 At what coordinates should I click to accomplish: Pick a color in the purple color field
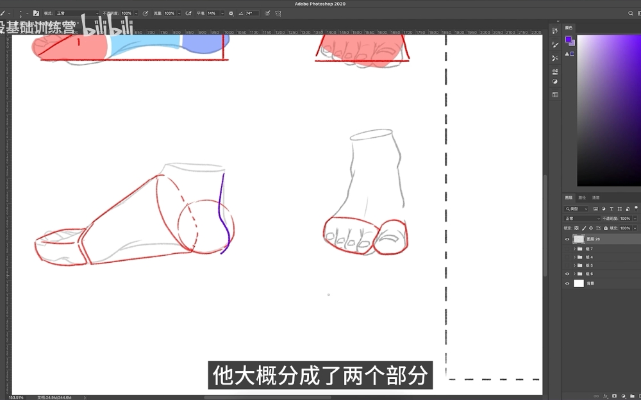[x=609, y=110]
